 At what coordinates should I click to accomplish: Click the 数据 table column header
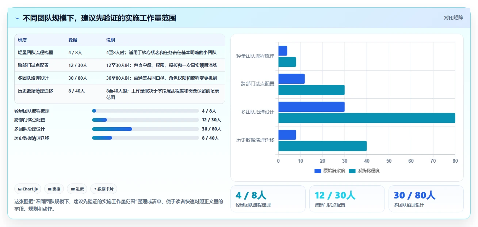coord(73,40)
